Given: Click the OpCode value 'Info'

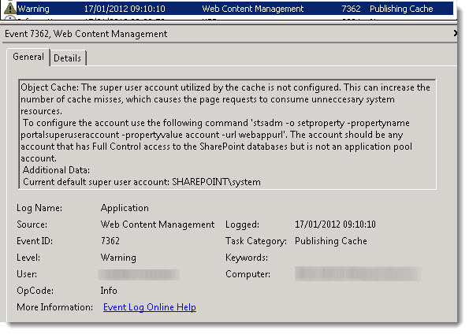Looking at the screenshot, I should pyautogui.click(x=109, y=291).
